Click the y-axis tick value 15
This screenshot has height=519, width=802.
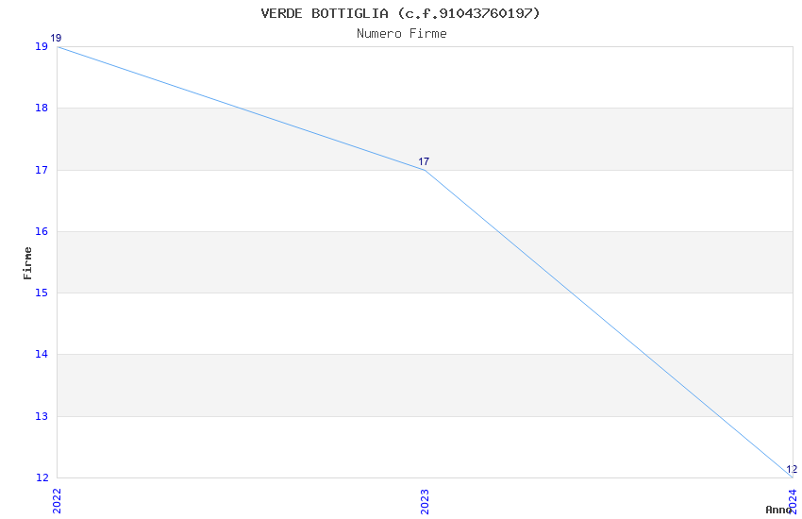point(42,293)
